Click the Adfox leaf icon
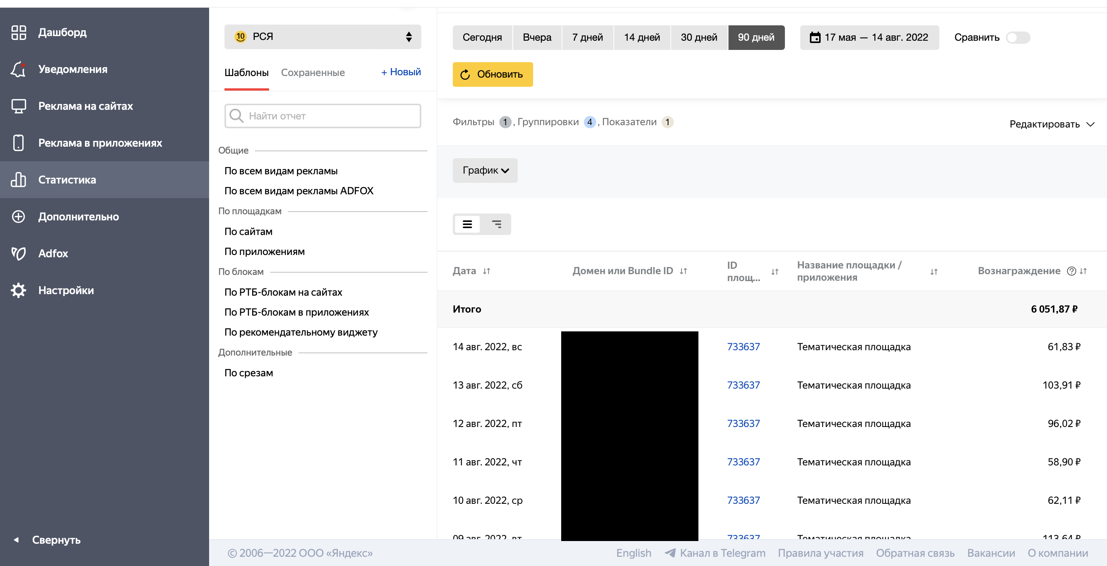The image size is (1107, 566). [x=18, y=253]
